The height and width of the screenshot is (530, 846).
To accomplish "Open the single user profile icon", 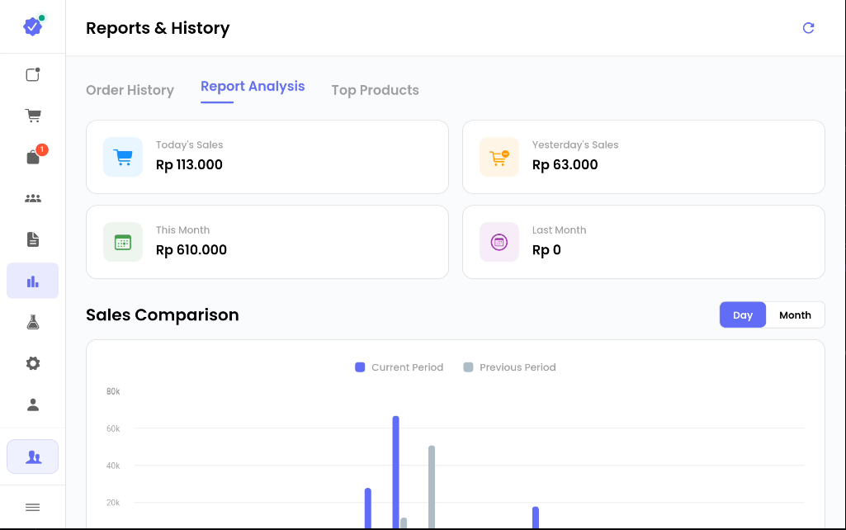I will (x=33, y=405).
